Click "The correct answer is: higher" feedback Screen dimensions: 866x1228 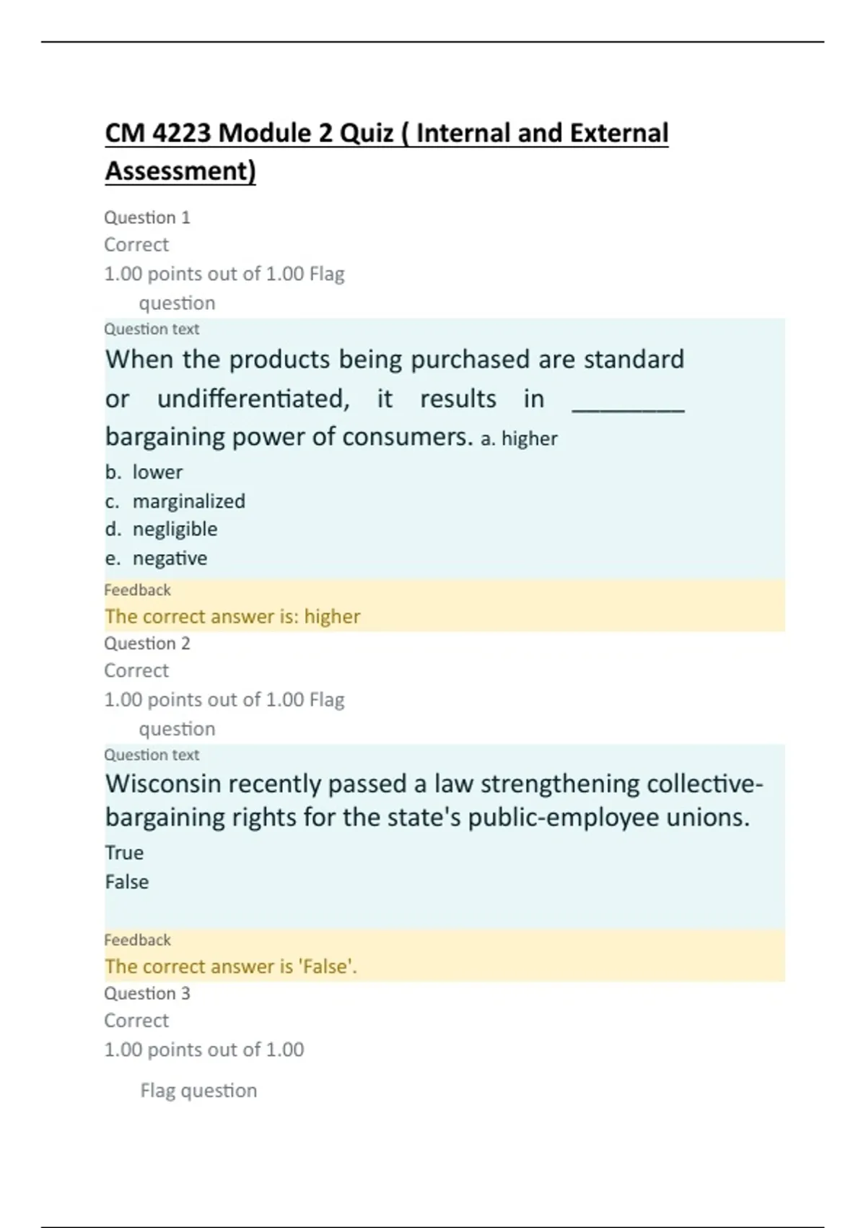232,616
